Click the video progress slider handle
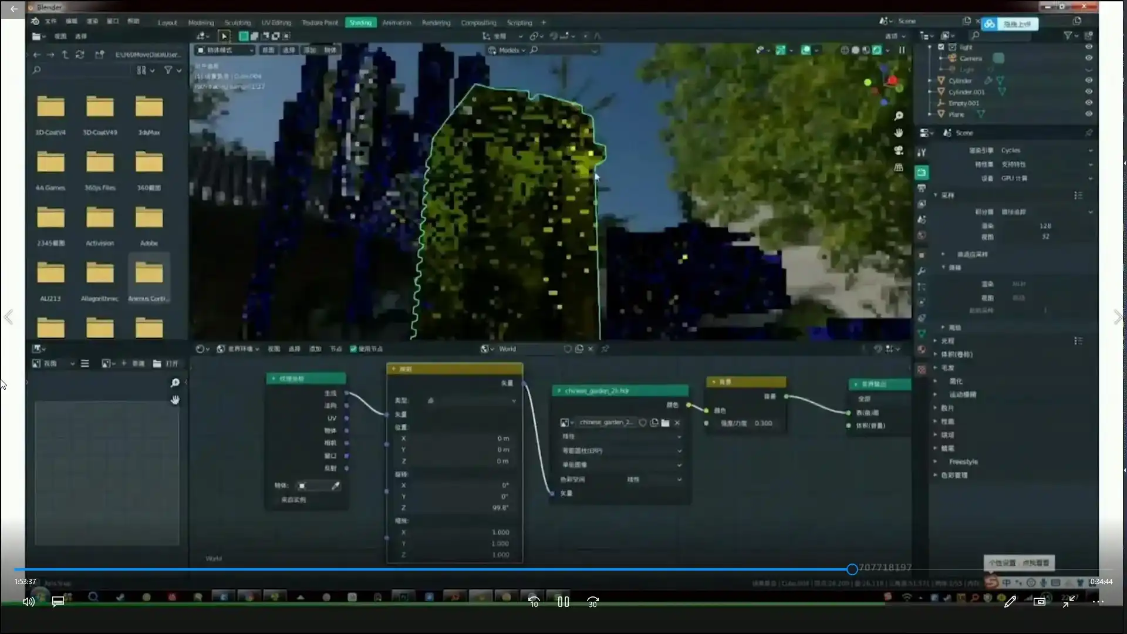Screen dimensions: 1127x634 click(852, 569)
